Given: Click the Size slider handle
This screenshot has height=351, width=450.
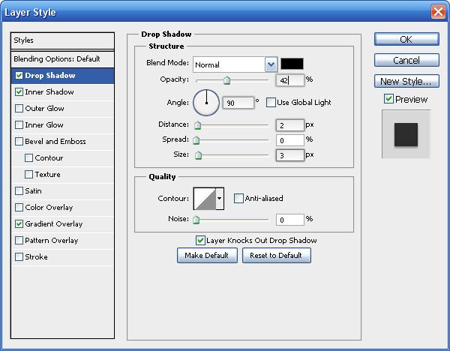Looking at the screenshot, I should point(198,155).
